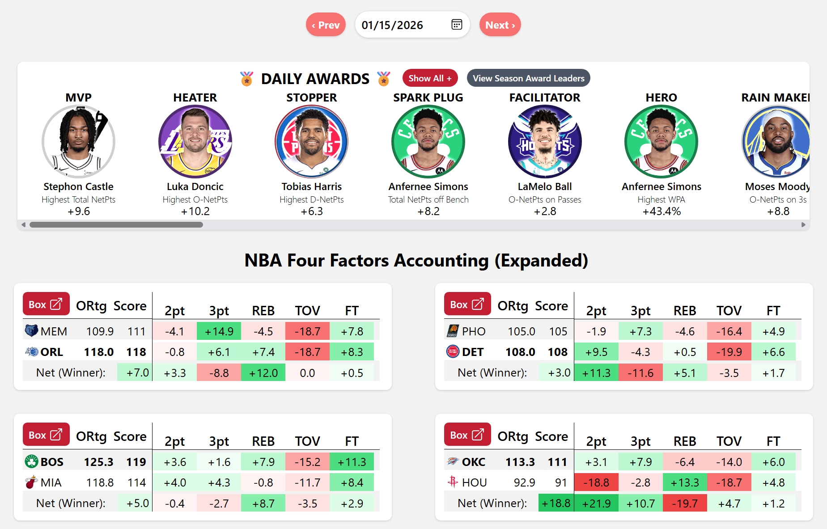The width and height of the screenshot is (827, 529).
Task: Click the OKC Thunder team logo
Action: tap(453, 461)
